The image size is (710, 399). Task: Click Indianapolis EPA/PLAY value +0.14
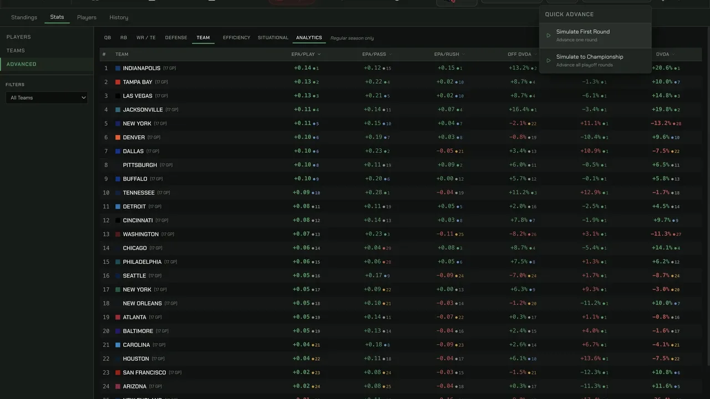pyautogui.click(x=302, y=68)
